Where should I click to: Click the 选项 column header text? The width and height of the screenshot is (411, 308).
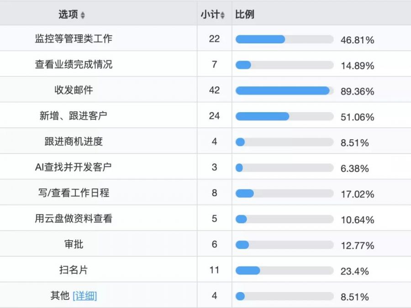pos(68,15)
